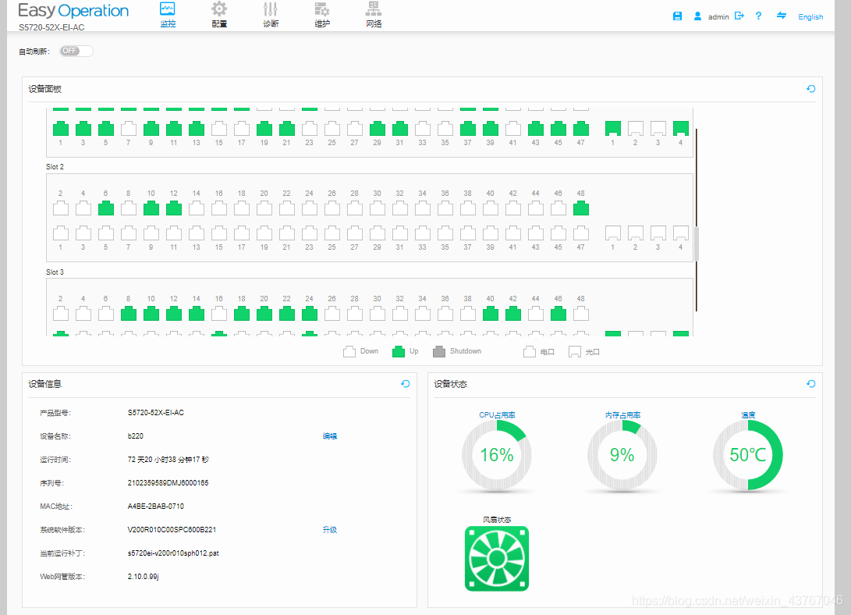This screenshot has width=851, height=615.
Task: Select Slot 2 optical port 4
Action: point(681,233)
